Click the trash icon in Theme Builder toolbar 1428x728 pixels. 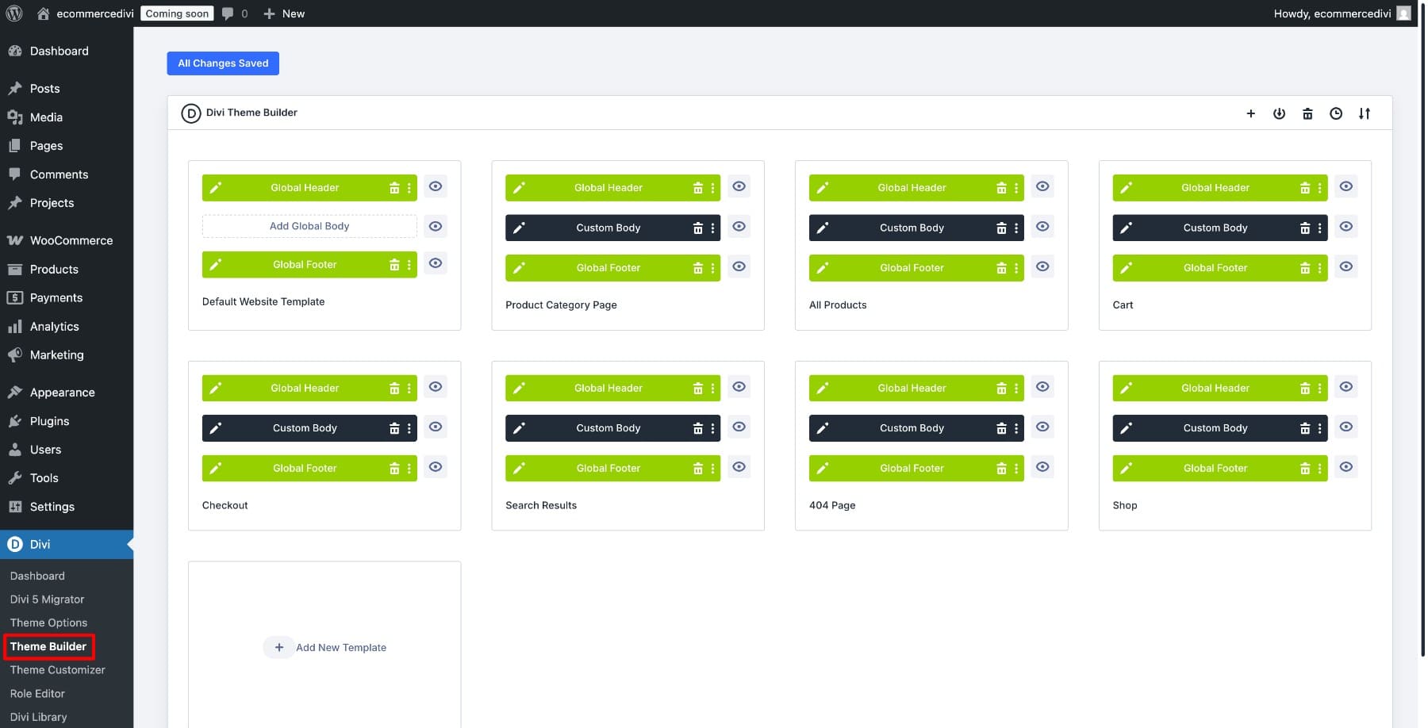[x=1307, y=113]
